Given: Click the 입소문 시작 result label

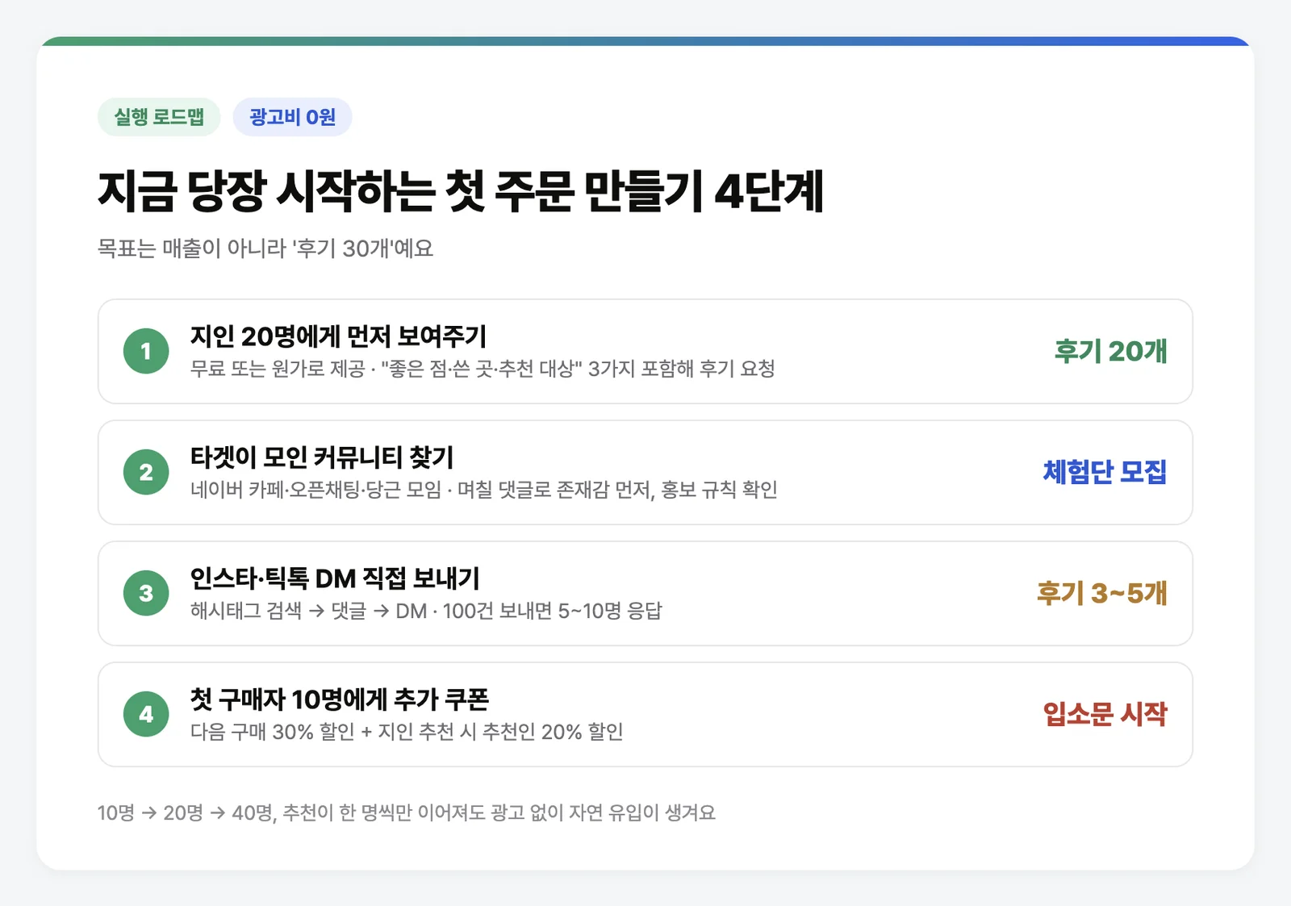Looking at the screenshot, I should point(1105,714).
